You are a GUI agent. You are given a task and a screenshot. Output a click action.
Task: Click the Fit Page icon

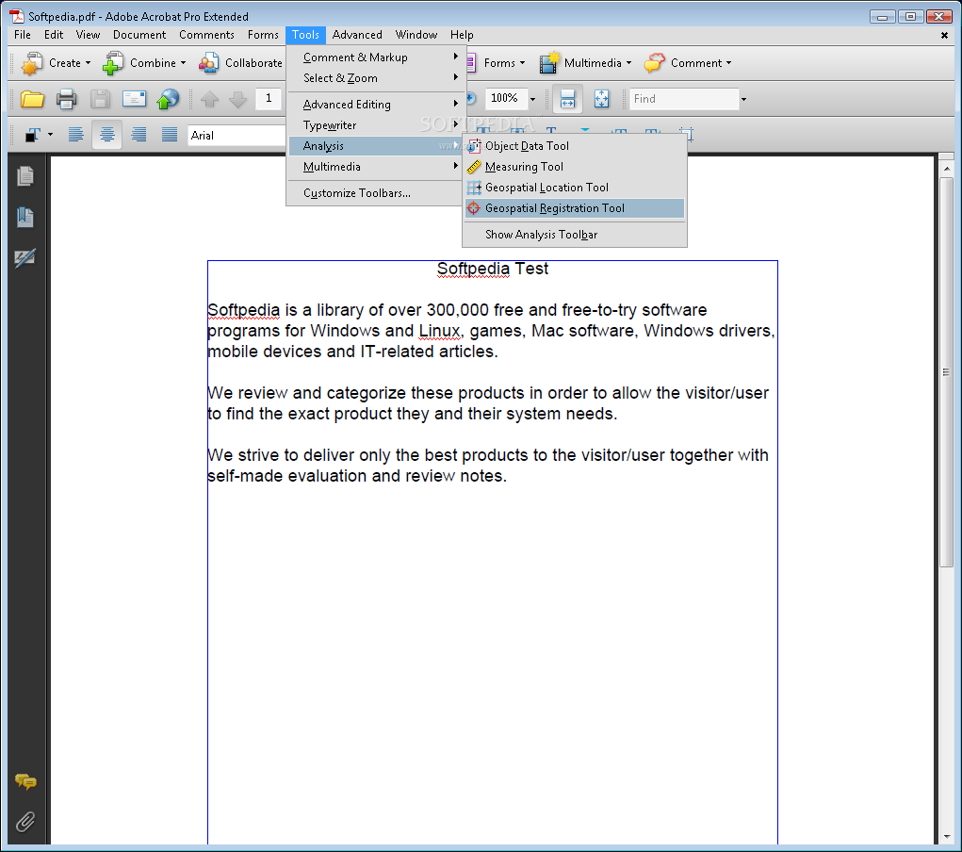[x=602, y=99]
